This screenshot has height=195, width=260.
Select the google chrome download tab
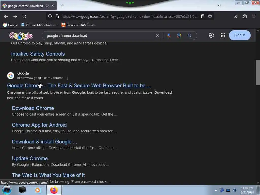[x=28, y=6]
